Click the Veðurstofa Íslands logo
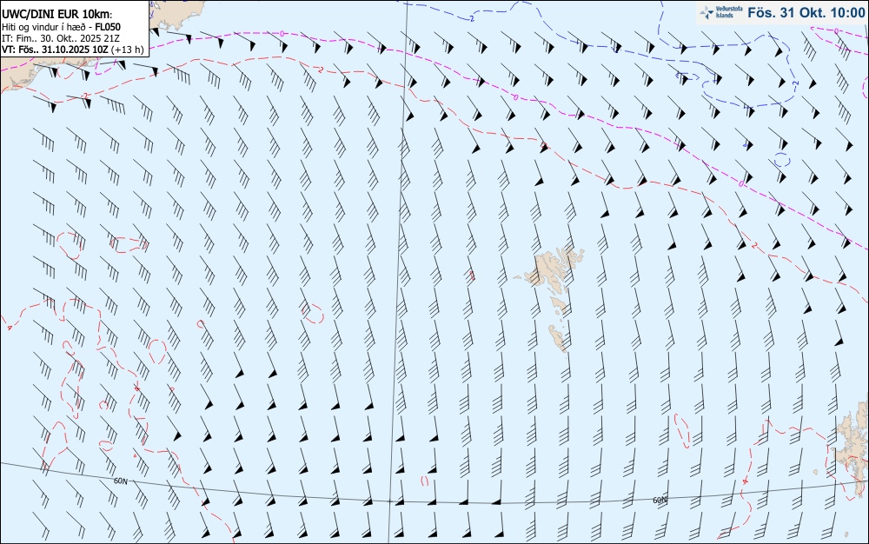 point(721,12)
